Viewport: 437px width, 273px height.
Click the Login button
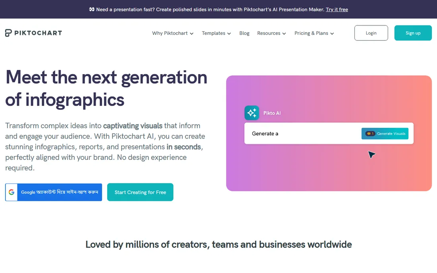click(x=371, y=33)
